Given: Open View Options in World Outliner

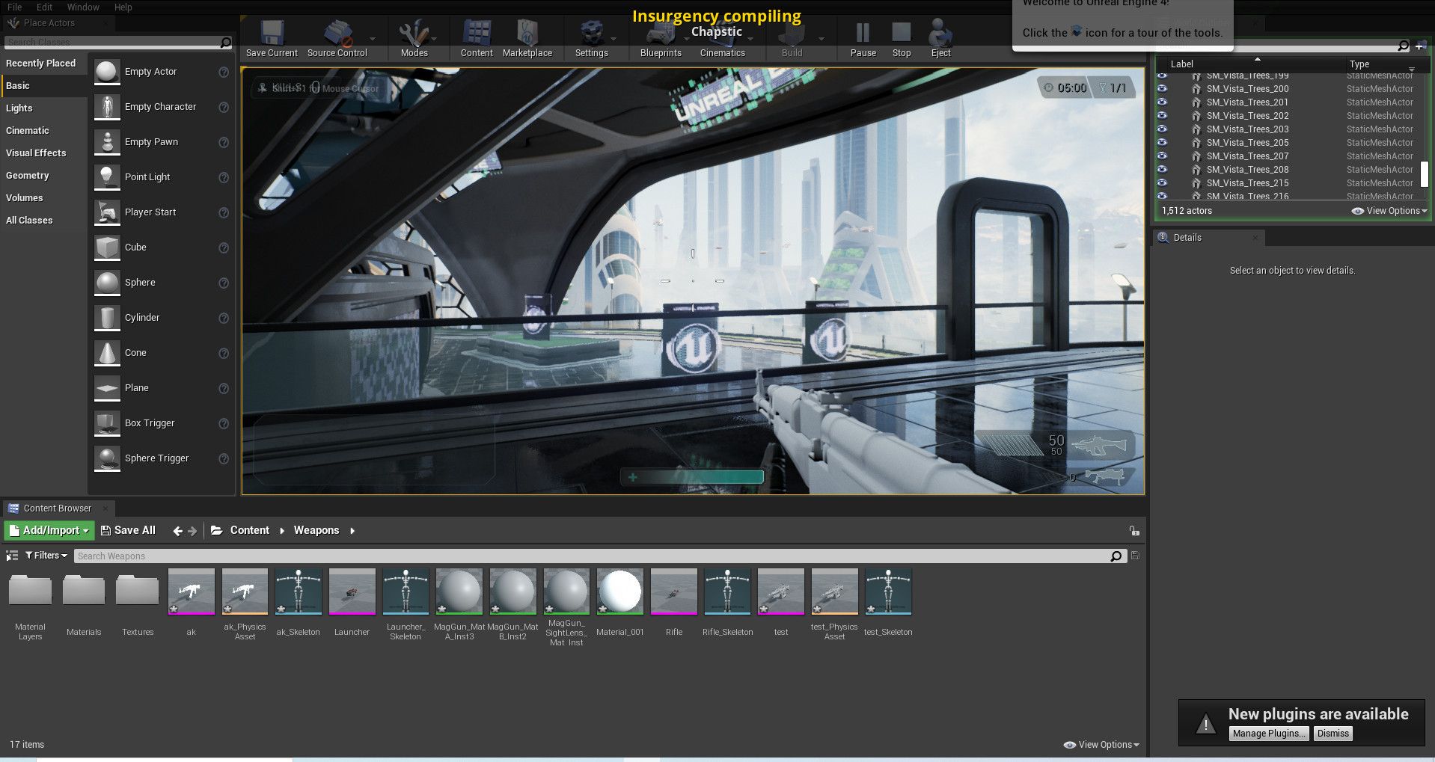Looking at the screenshot, I should point(1389,211).
